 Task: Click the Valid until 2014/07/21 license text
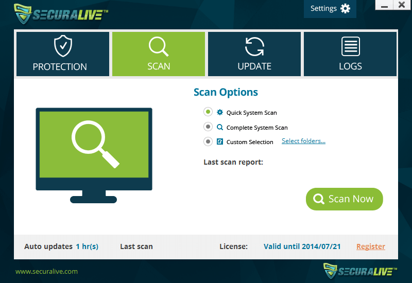pyautogui.click(x=302, y=246)
